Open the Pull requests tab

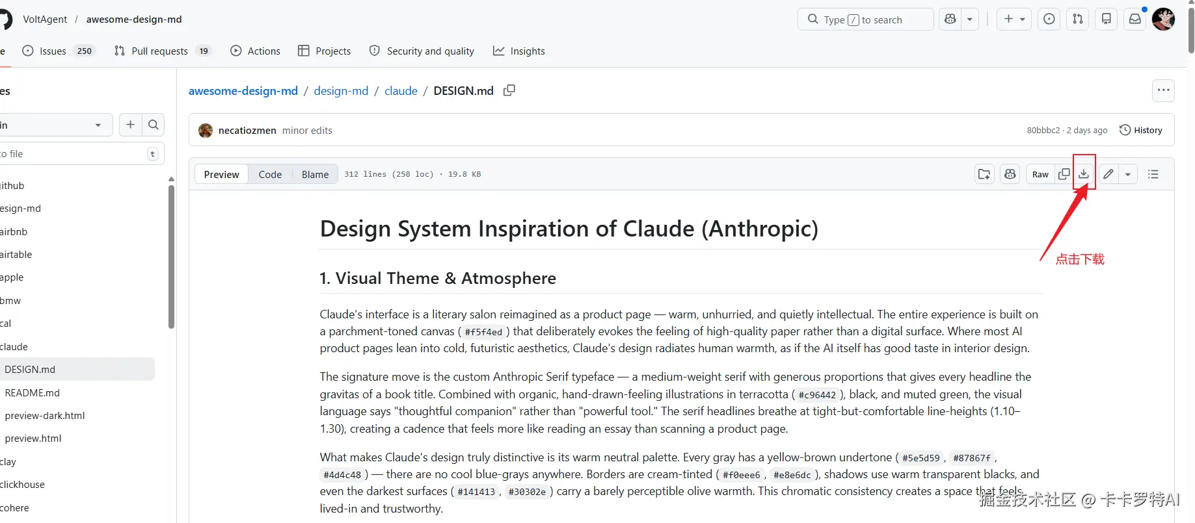163,51
